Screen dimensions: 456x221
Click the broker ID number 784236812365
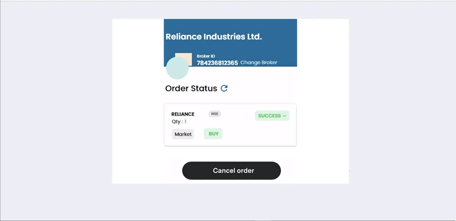(x=217, y=63)
